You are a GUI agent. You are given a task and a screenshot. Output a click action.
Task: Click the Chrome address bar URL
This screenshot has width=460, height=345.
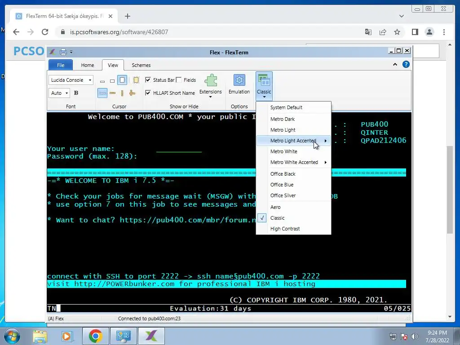(119, 32)
